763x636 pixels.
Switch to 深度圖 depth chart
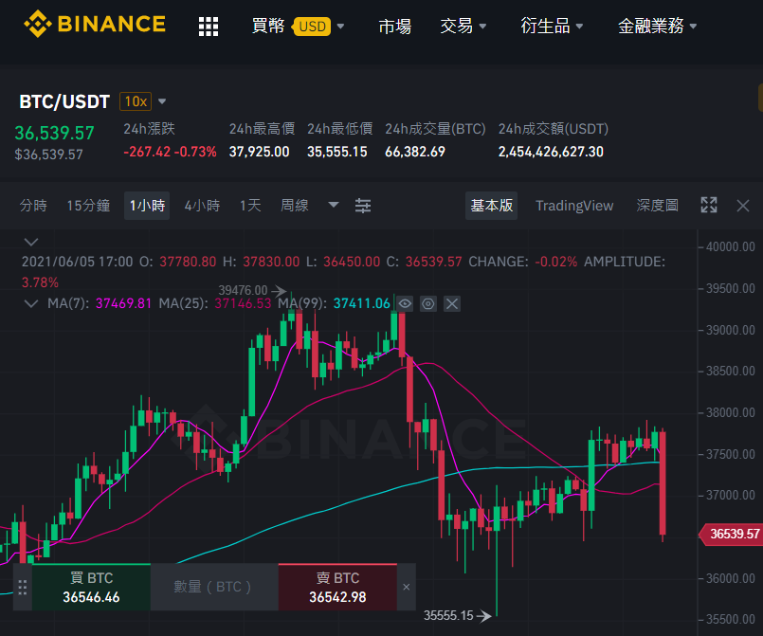[x=658, y=206]
